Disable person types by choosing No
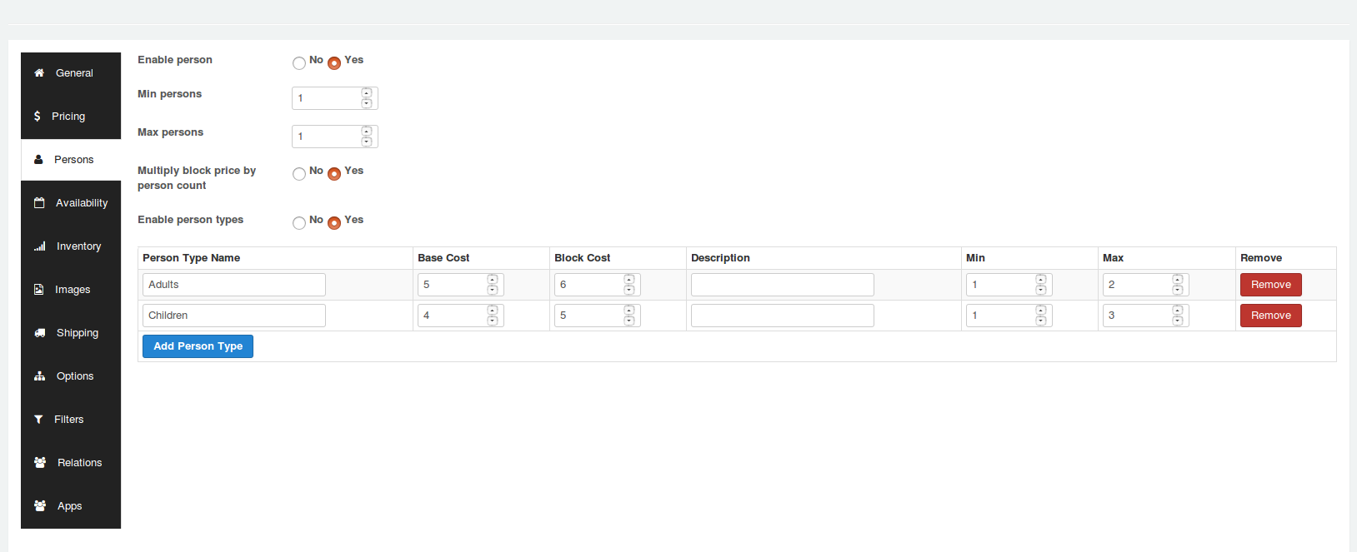 299,223
